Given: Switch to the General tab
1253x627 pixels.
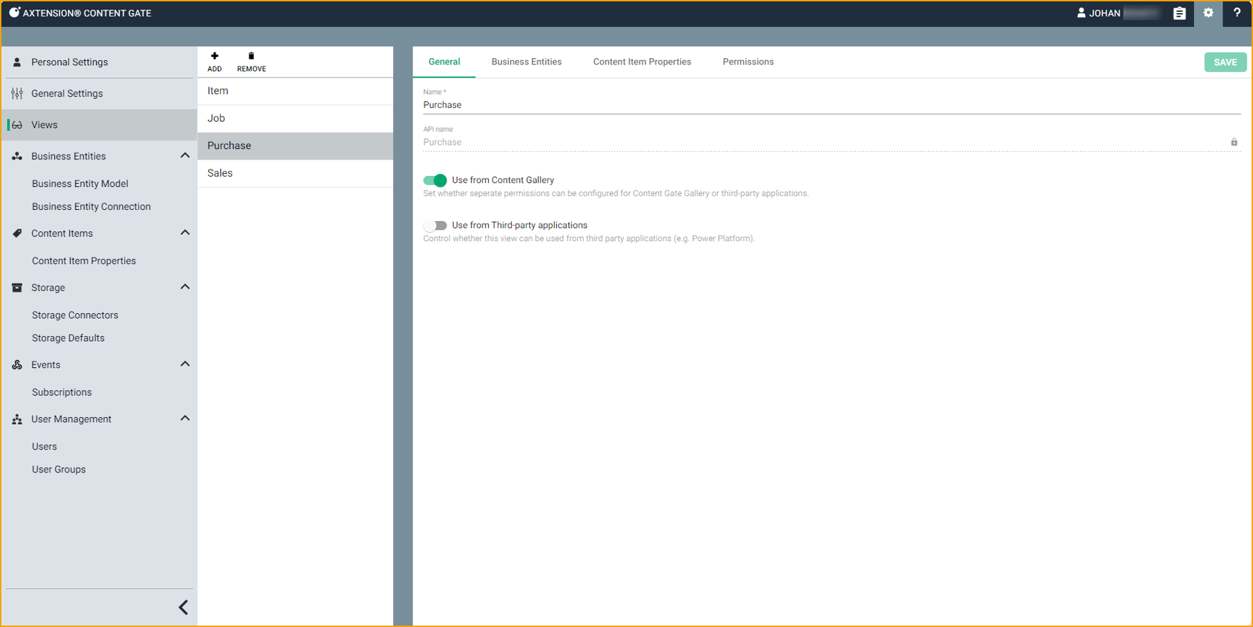Looking at the screenshot, I should click(x=444, y=62).
